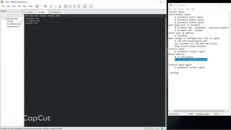Viewport: 231px width, 130px height.
Task: Expand the stretch guest display dropdown arrow
Action: pos(94,6)
